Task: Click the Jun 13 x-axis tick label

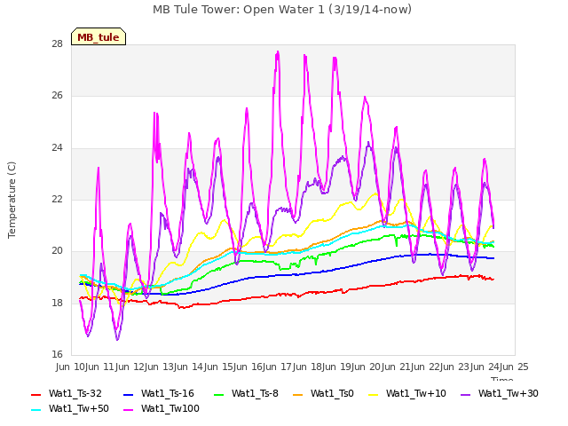Action: pos(160,367)
